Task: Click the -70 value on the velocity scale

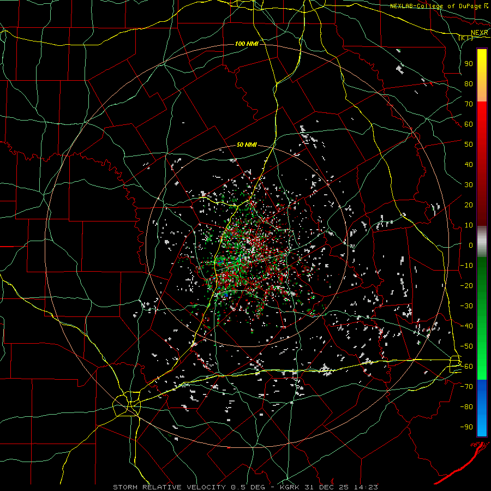Action: [x=466, y=387]
